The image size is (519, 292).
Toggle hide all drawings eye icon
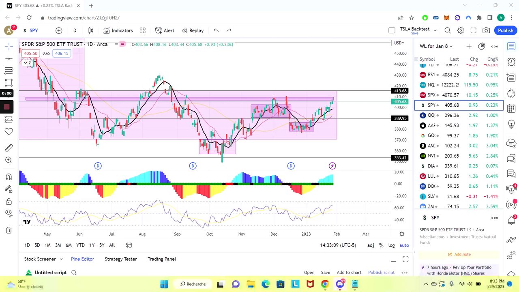(x=9, y=213)
